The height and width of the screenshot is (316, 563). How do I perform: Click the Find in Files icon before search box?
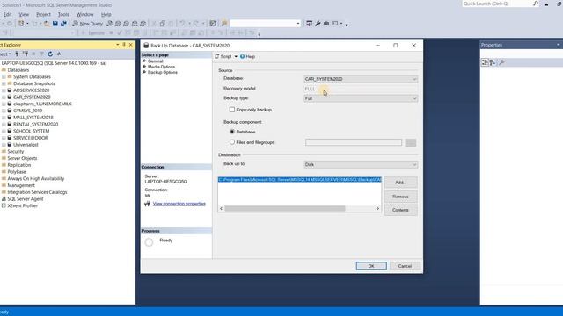(x=224, y=24)
